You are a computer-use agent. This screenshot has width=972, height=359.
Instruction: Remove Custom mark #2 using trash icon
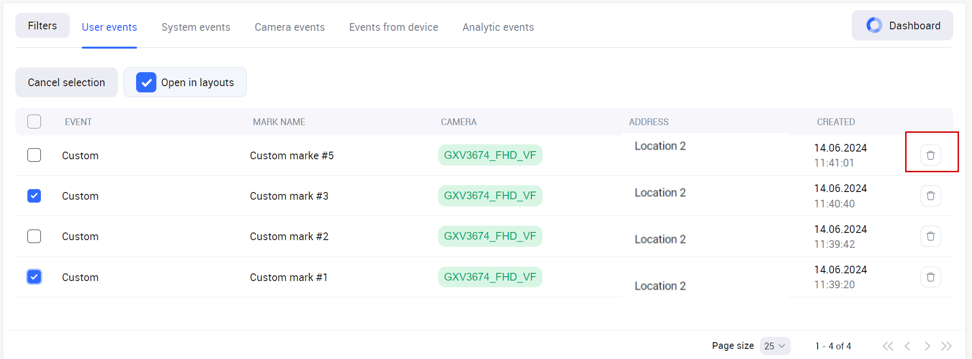(930, 236)
